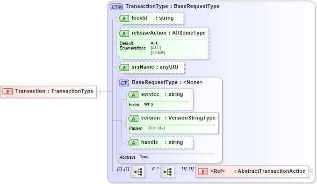This screenshot has width=317, height=184.
Task: Click '[1]..[1]' label before solid compositor
Action: 123,169
